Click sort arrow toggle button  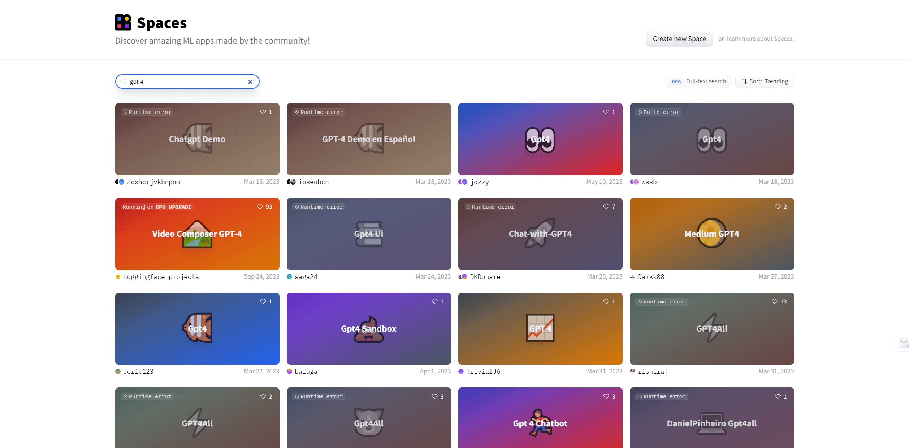pyautogui.click(x=744, y=81)
